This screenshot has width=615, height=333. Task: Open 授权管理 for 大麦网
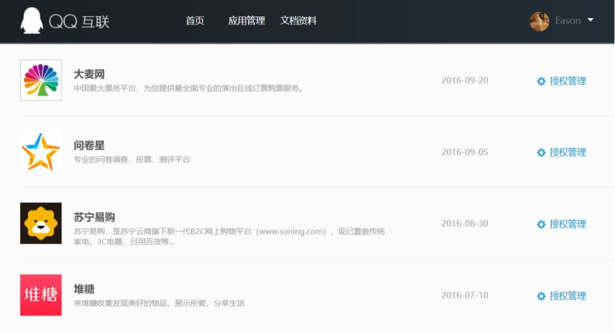click(567, 81)
